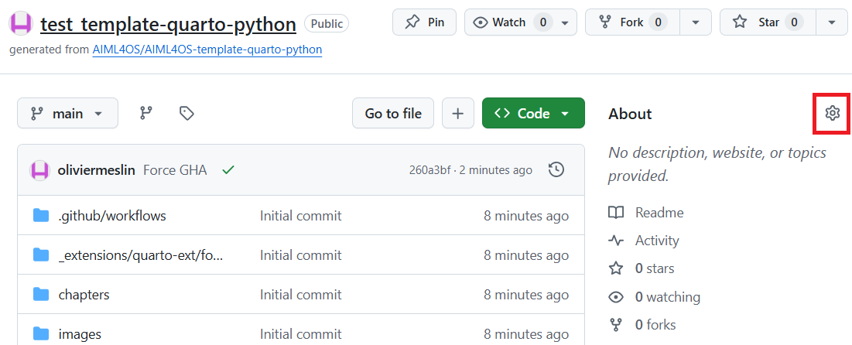This screenshot has width=852, height=345.
Task: Open the _extensions/quarto-ext/fo... folder
Action: tap(141, 254)
